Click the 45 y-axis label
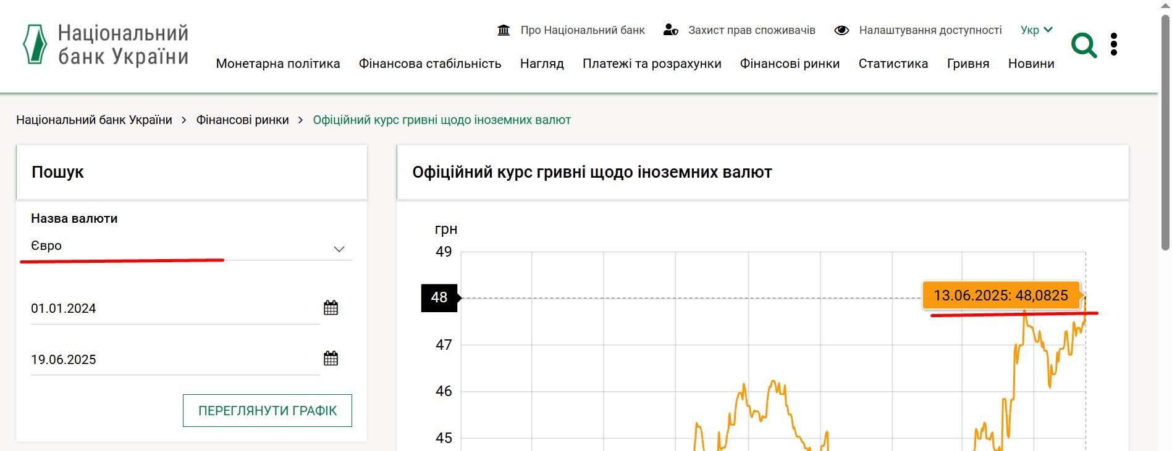This screenshot has height=451, width=1172. [x=444, y=438]
